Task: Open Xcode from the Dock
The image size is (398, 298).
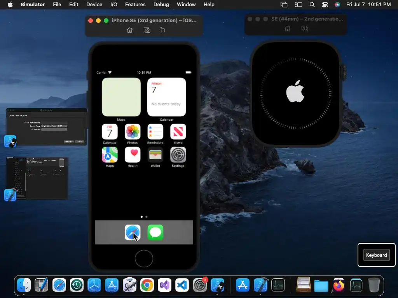Action: click(261, 284)
